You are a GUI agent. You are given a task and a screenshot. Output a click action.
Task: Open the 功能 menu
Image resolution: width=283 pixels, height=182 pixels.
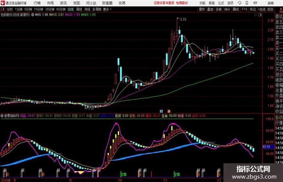(x=202, y=3)
